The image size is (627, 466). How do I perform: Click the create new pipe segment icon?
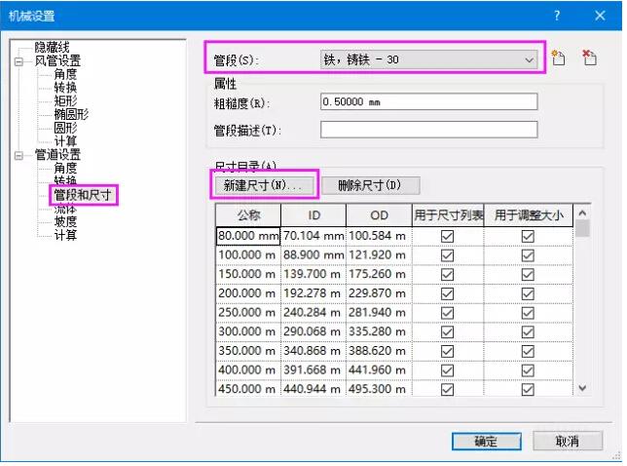tap(559, 58)
